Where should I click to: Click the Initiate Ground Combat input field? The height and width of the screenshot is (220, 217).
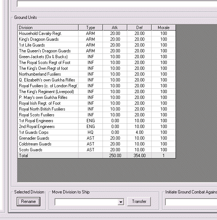click(x=191, y=202)
